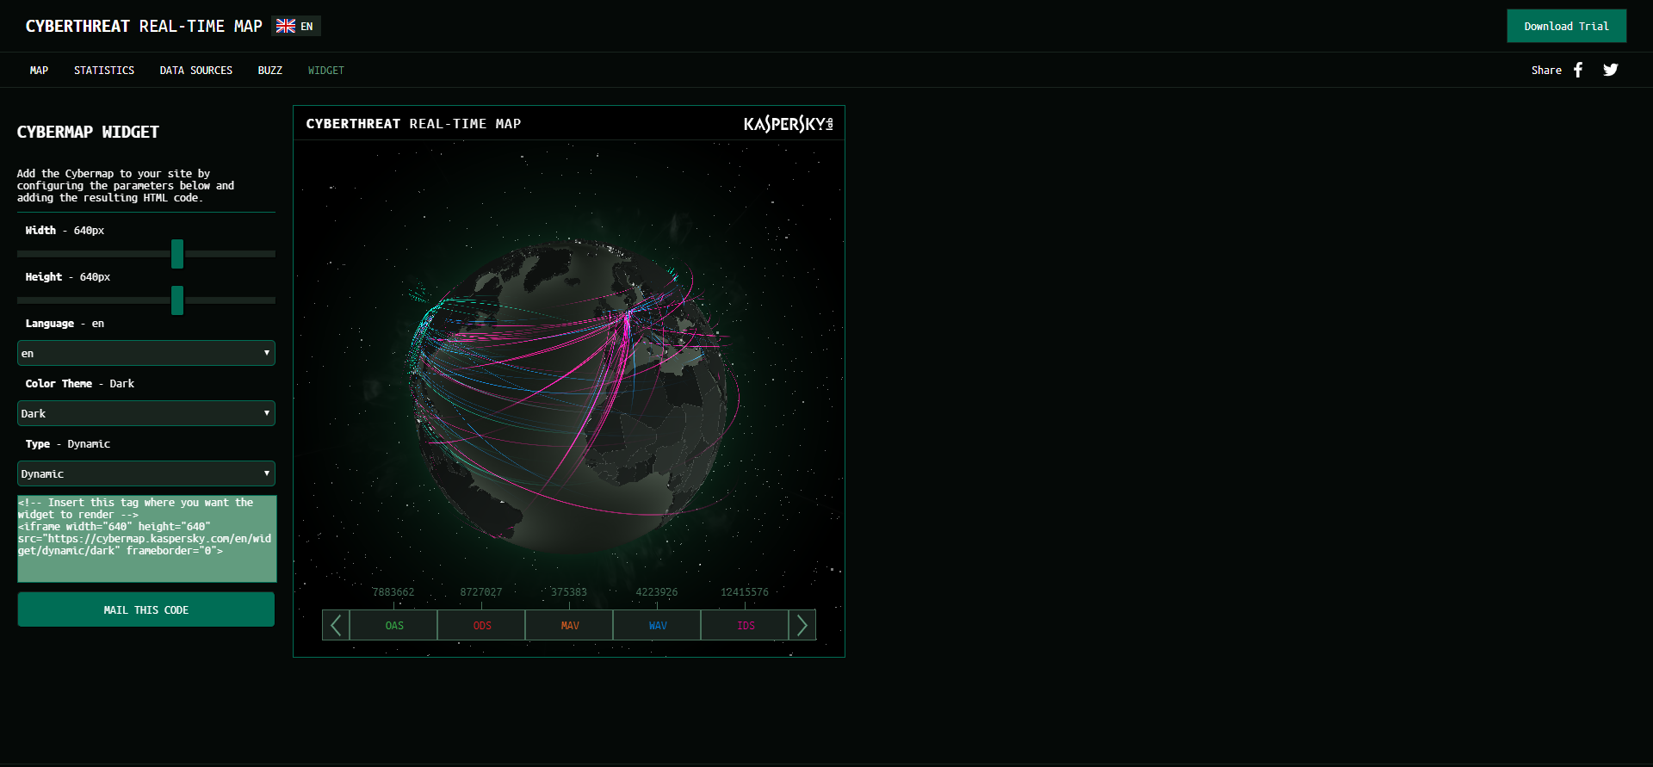1653x767 pixels.
Task: Select the WAV detection type
Action: pyautogui.click(x=658, y=625)
